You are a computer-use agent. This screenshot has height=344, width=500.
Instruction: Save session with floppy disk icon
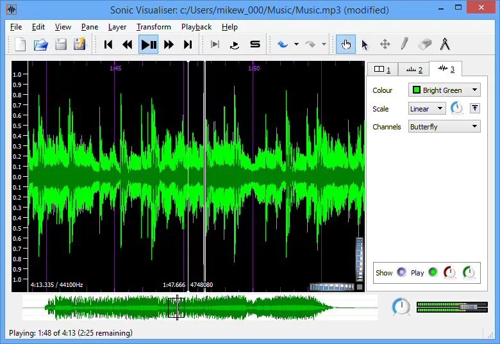pos(61,44)
